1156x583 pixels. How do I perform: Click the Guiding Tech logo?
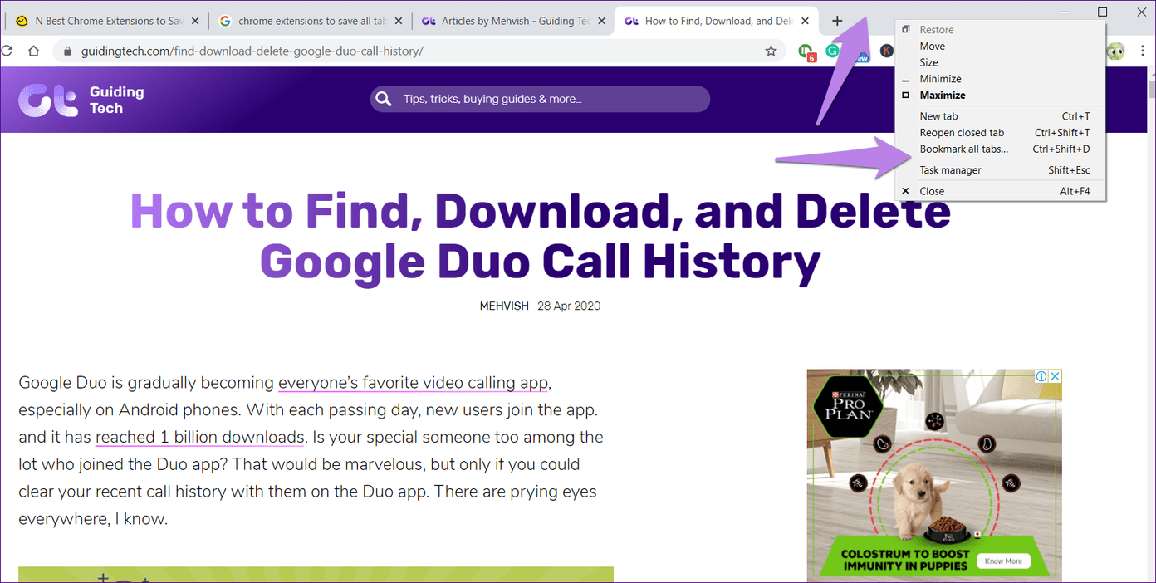pos(81,100)
